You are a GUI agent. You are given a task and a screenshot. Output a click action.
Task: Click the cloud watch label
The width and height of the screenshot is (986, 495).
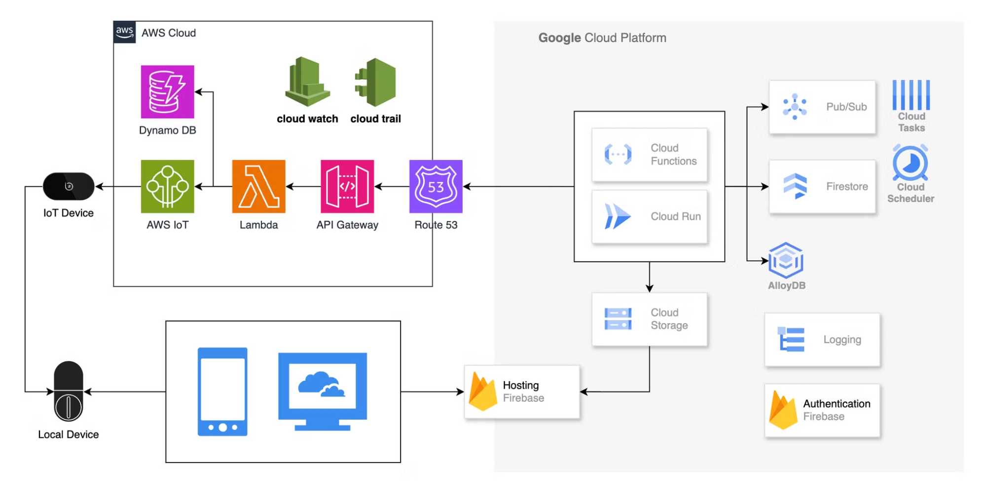pyautogui.click(x=307, y=119)
